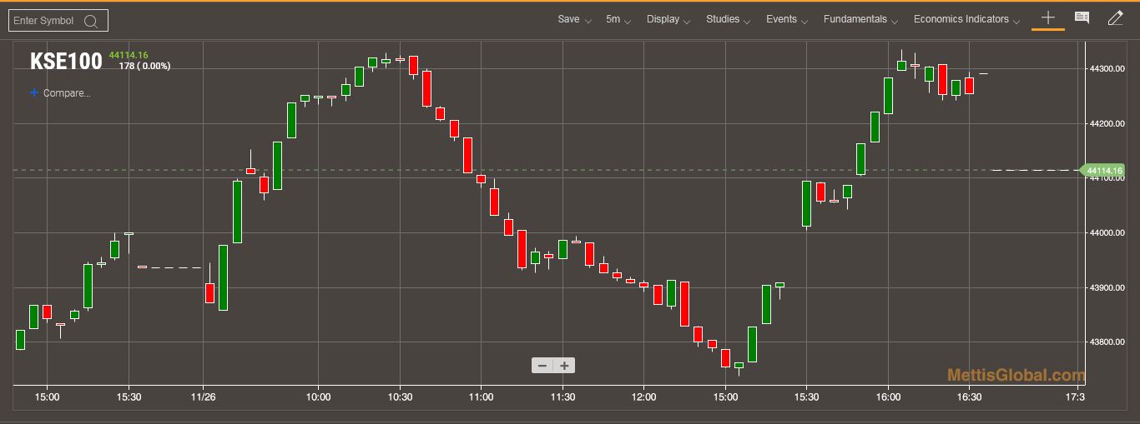Open the 5m interval dropdown
This screenshot has width=1140, height=424.
[618, 19]
